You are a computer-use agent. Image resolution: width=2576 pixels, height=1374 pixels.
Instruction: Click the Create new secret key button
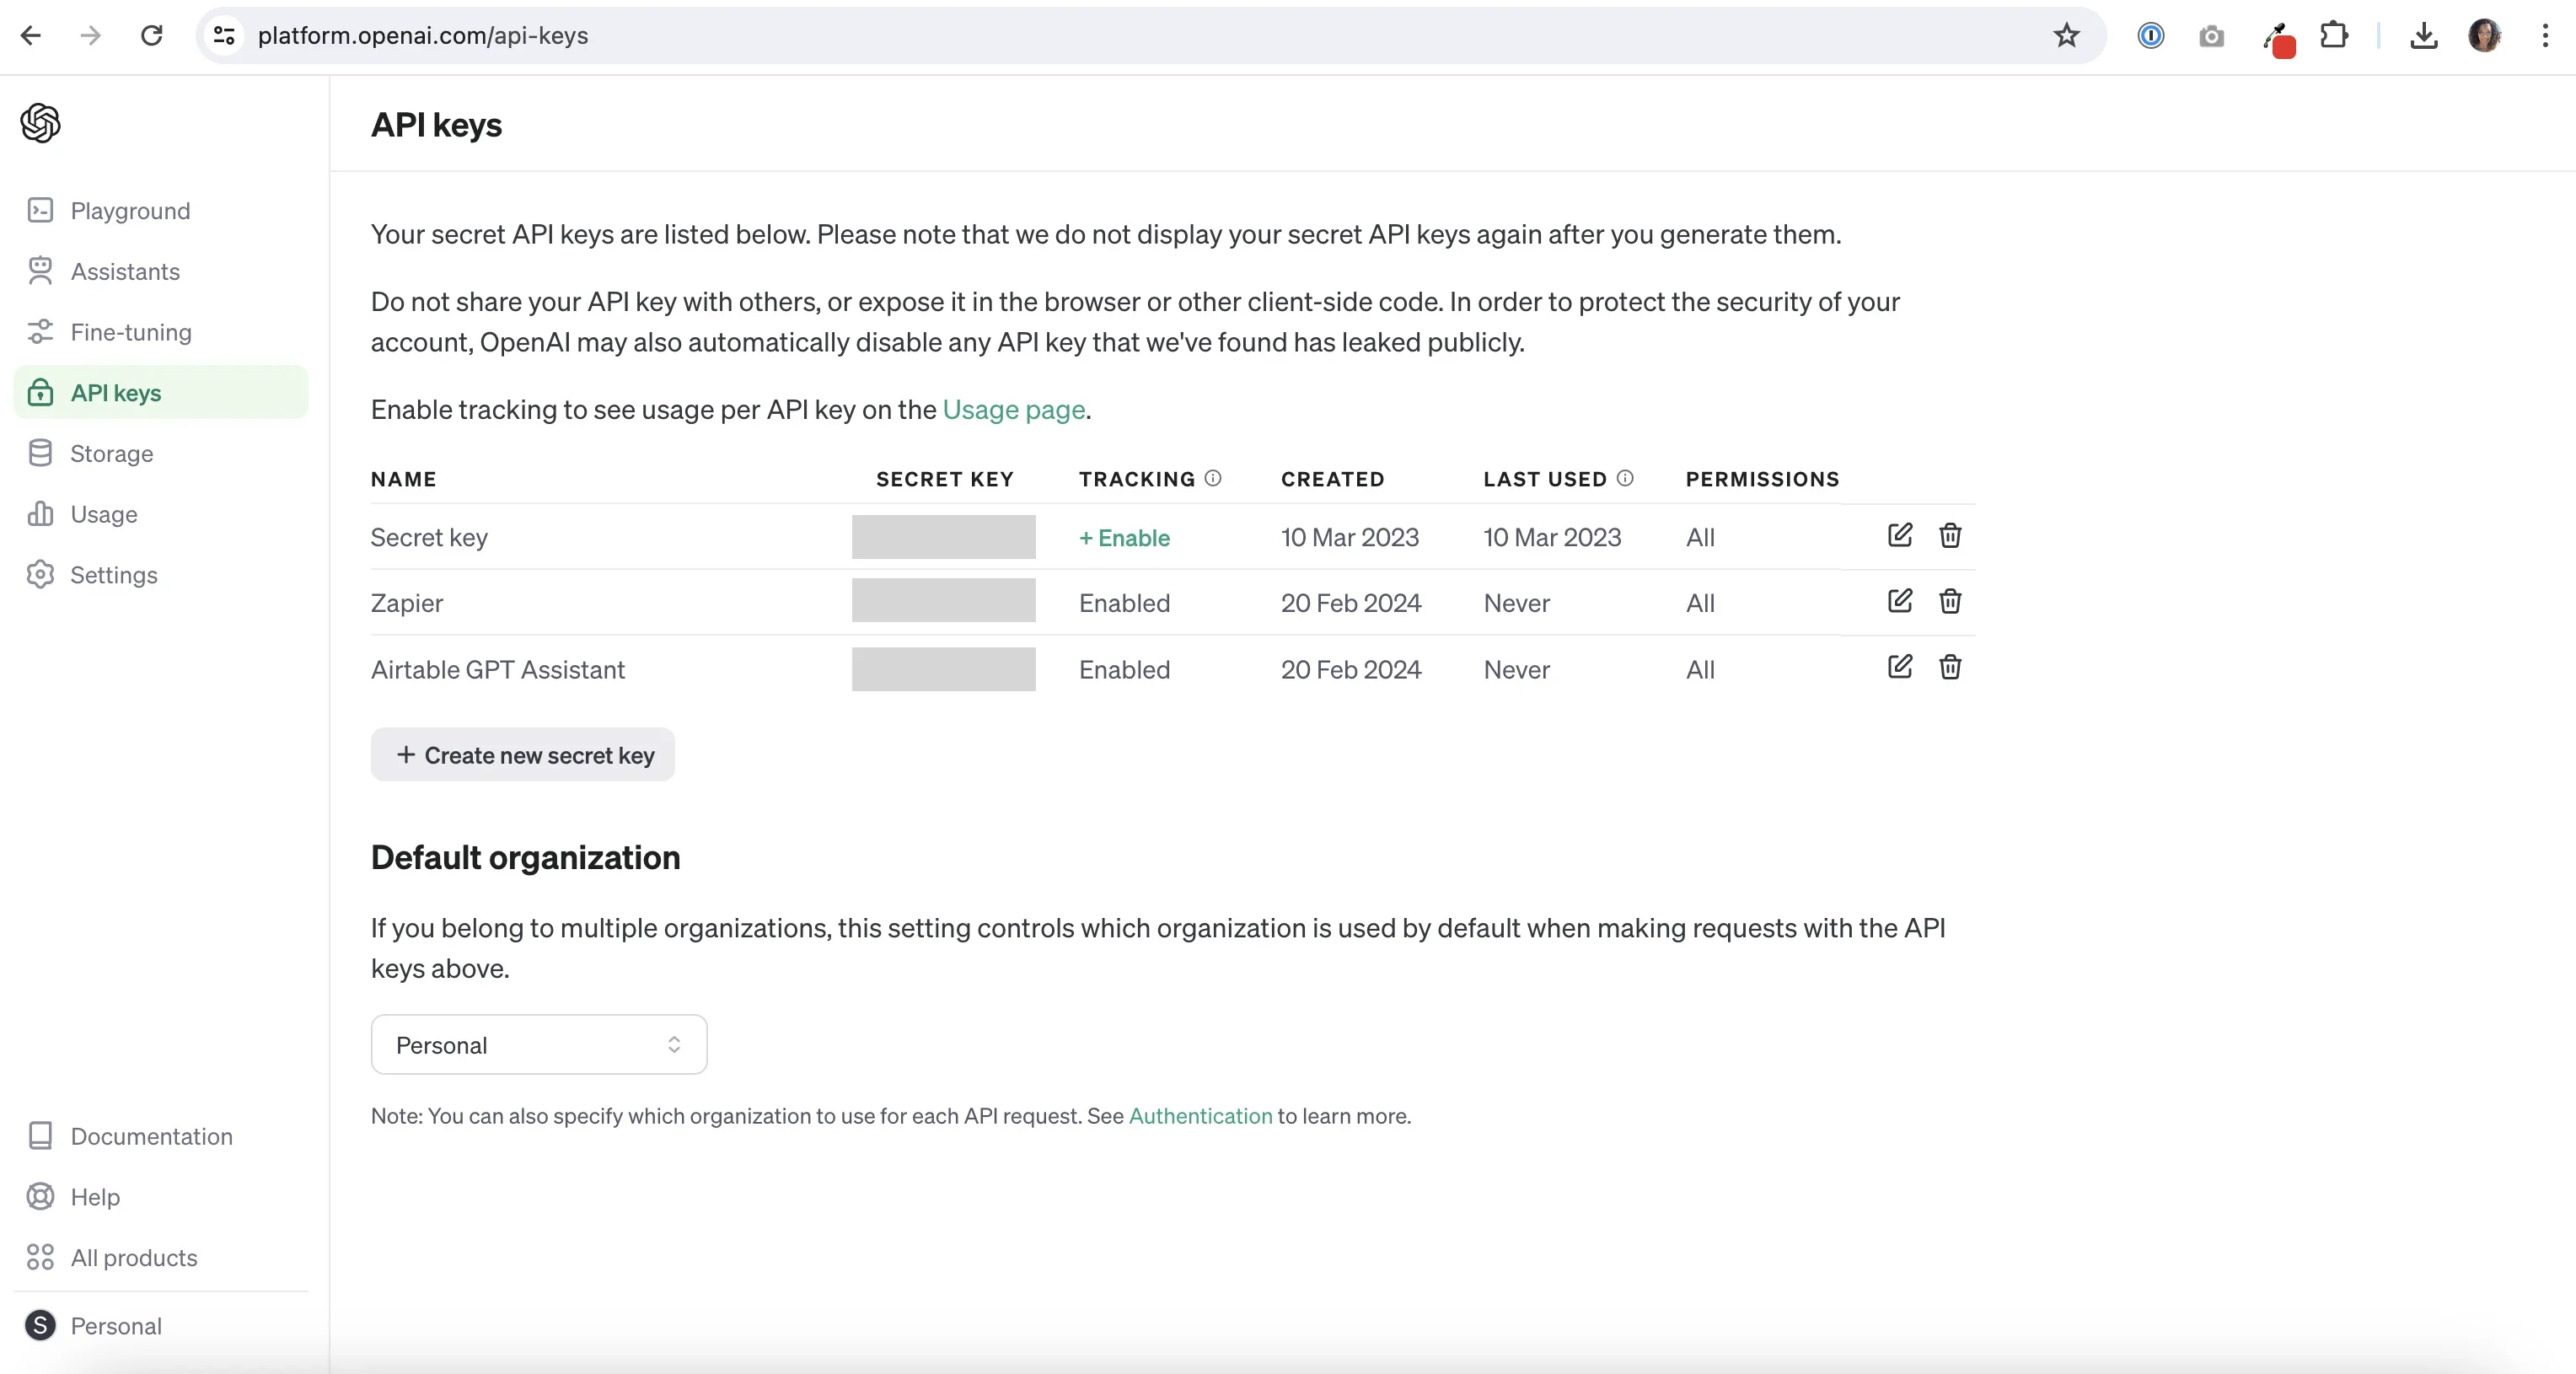[521, 755]
